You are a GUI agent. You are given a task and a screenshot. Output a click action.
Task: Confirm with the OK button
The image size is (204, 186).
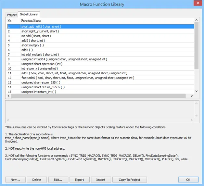(x=188, y=180)
